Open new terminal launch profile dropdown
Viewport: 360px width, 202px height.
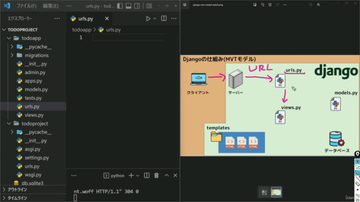click(x=138, y=176)
